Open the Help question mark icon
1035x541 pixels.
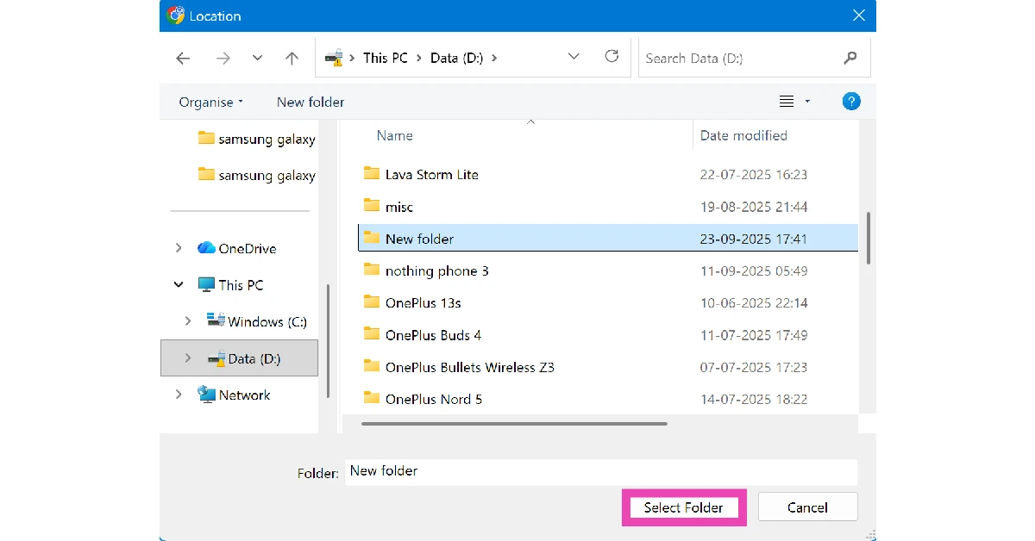850,102
